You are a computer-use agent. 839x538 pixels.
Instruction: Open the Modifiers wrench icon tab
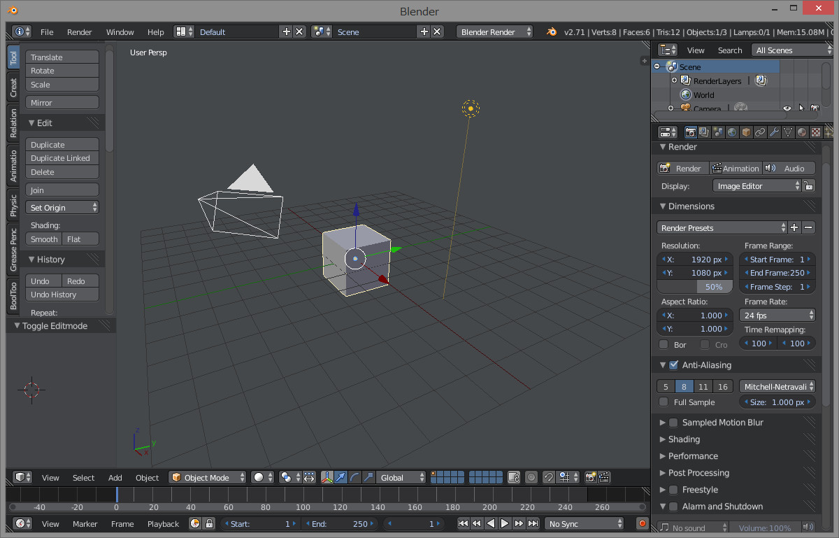[774, 132]
